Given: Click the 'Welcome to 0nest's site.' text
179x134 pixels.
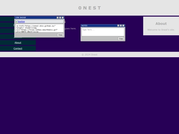Looking at the screenshot, I should click(x=161, y=30).
